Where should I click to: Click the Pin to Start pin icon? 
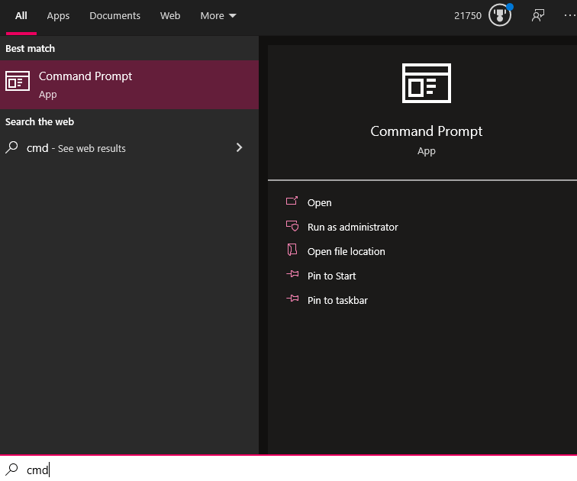coord(292,274)
